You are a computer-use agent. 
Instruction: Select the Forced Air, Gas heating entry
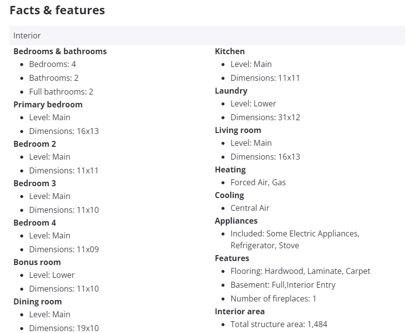[x=258, y=182]
